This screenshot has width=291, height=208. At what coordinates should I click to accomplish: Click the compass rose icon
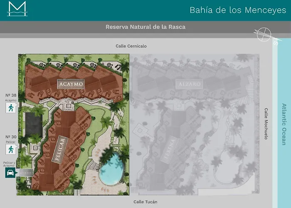pyautogui.click(x=264, y=35)
